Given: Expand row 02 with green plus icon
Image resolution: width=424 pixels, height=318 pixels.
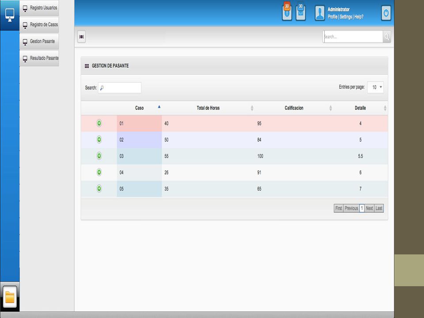Looking at the screenshot, I should click(99, 140).
